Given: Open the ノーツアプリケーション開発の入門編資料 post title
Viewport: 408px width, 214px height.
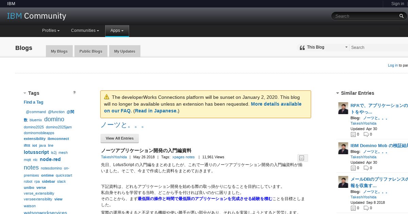Looking at the screenshot, I should [x=146, y=150].
